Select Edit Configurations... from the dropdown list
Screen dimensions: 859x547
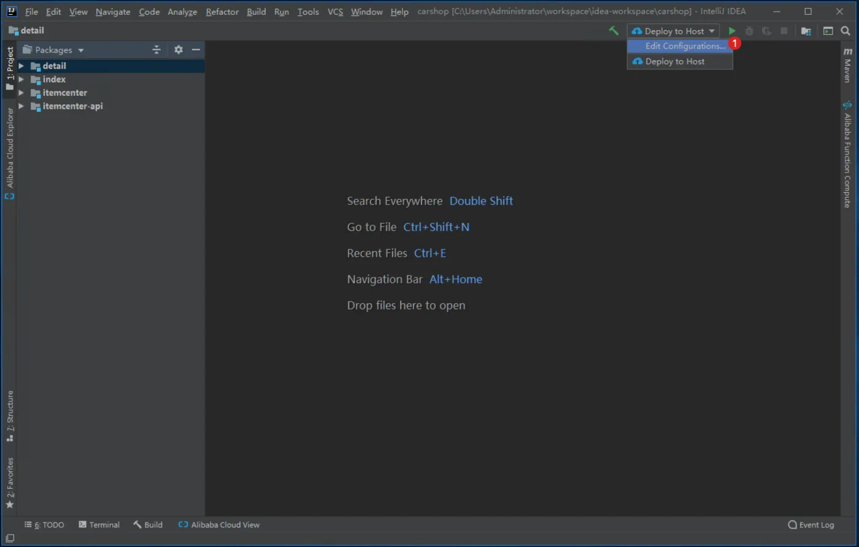(680, 46)
